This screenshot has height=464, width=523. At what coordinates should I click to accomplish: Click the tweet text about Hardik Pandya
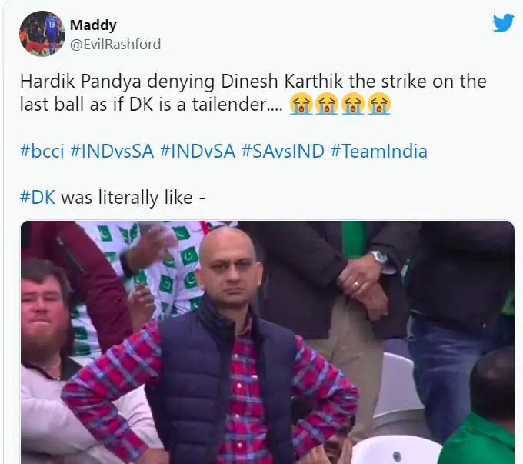tap(253, 93)
